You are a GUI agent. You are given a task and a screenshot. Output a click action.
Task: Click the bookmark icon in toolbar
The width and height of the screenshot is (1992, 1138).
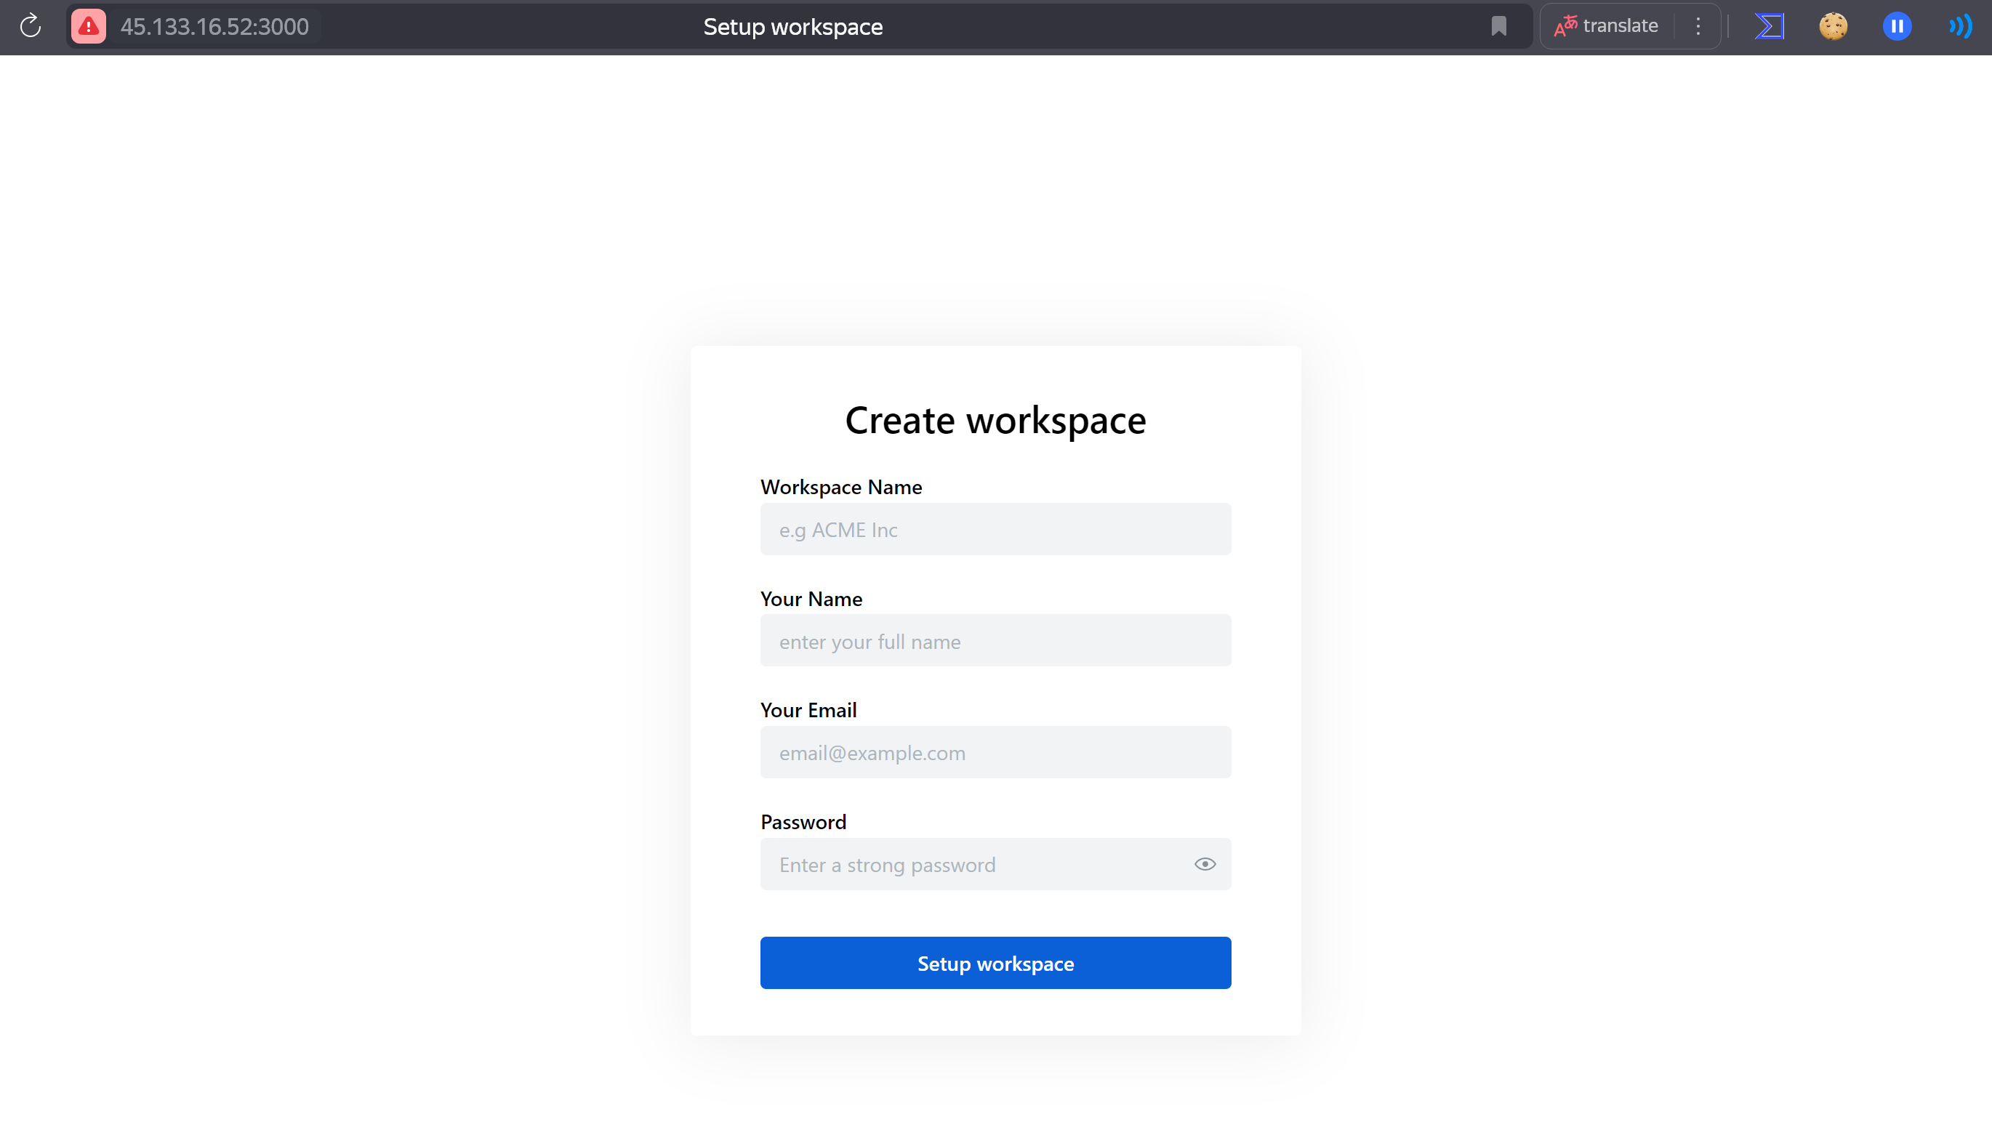click(1500, 26)
